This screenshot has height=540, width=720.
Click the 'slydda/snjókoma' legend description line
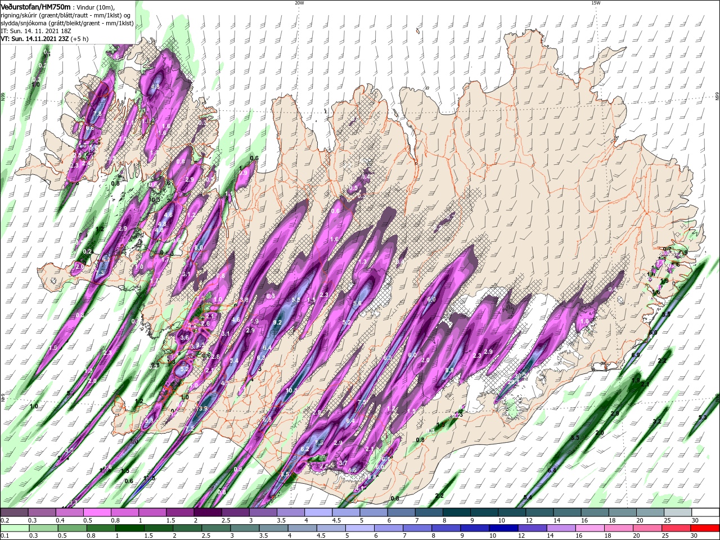tap(67, 23)
